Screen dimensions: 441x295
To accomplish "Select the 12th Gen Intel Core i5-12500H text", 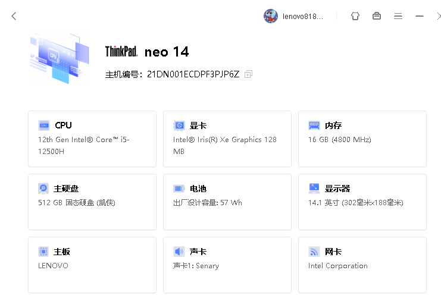I will click(x=84, y=146).
